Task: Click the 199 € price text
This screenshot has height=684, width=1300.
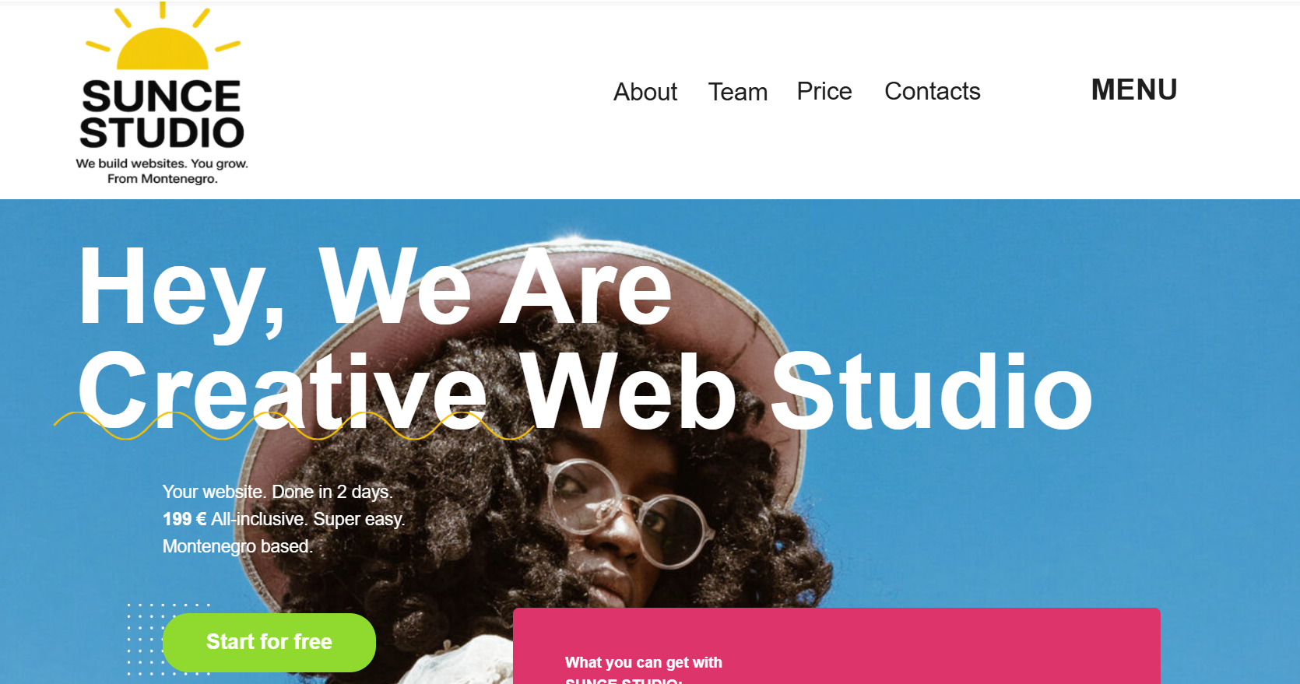Action: pyautogui.click(x=184, y=519)
